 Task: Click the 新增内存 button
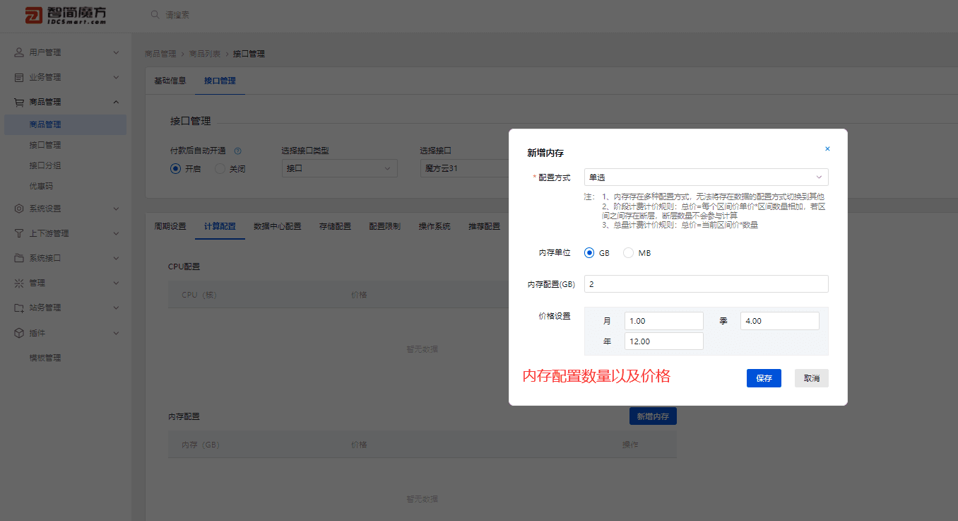coord(653,416)
